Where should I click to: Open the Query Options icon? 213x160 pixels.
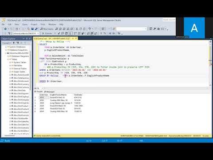coord(67,33)
